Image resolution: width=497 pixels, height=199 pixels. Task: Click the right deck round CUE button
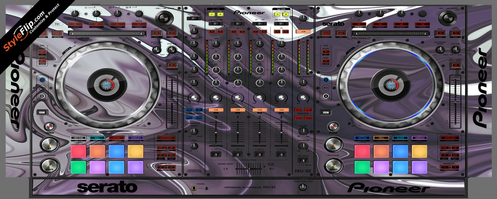333,144
